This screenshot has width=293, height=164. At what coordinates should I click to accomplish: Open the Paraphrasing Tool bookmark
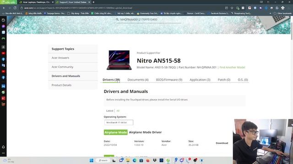point(241,13)
